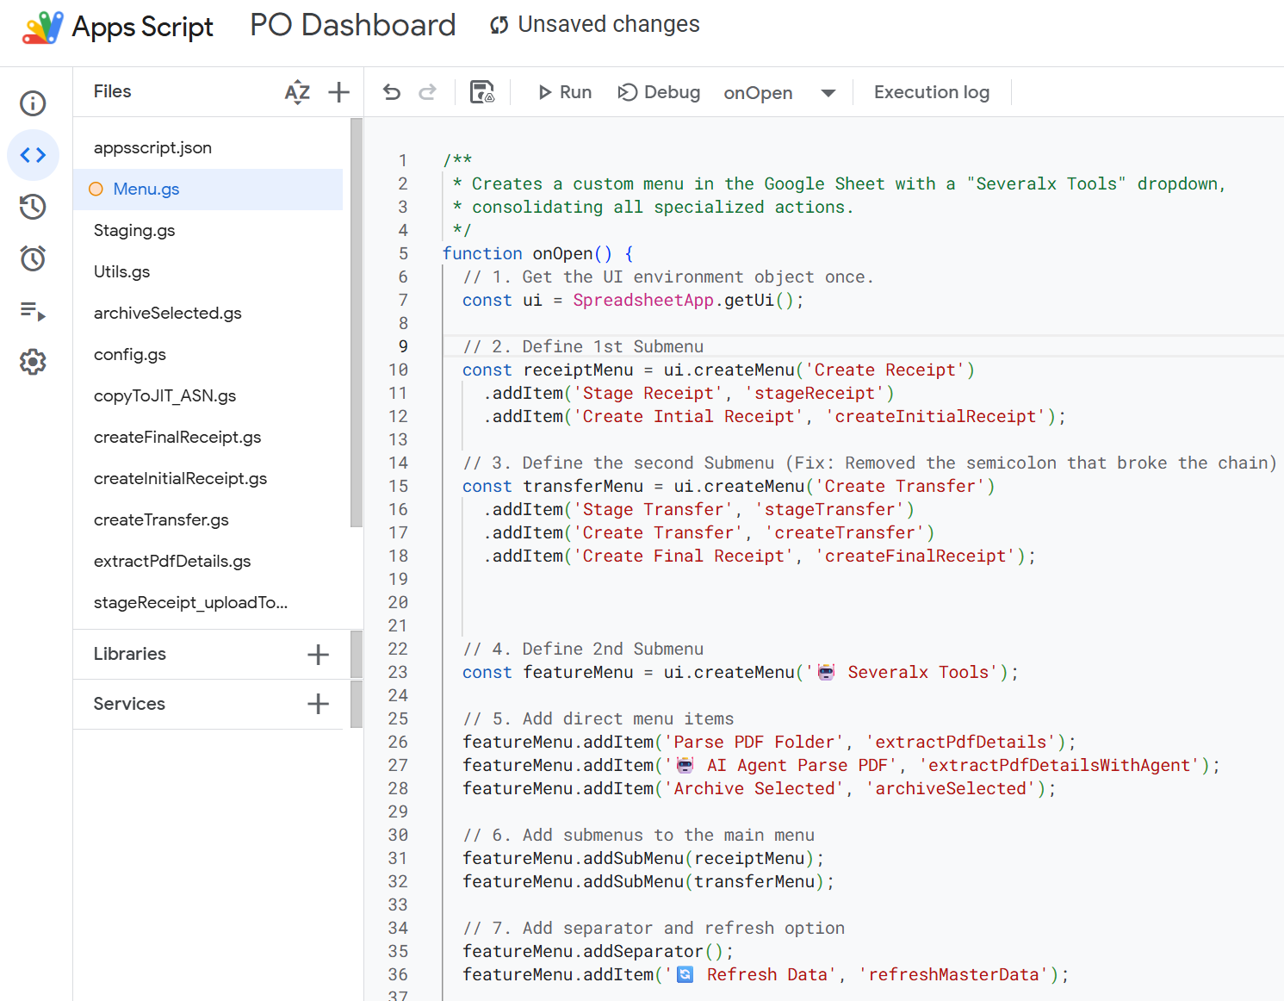Open config.gs file
The height and width of the screenshot is (1001, 1284).
130,354
